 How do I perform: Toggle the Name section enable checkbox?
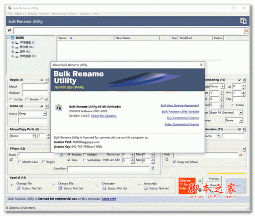[x=42, y=106]
